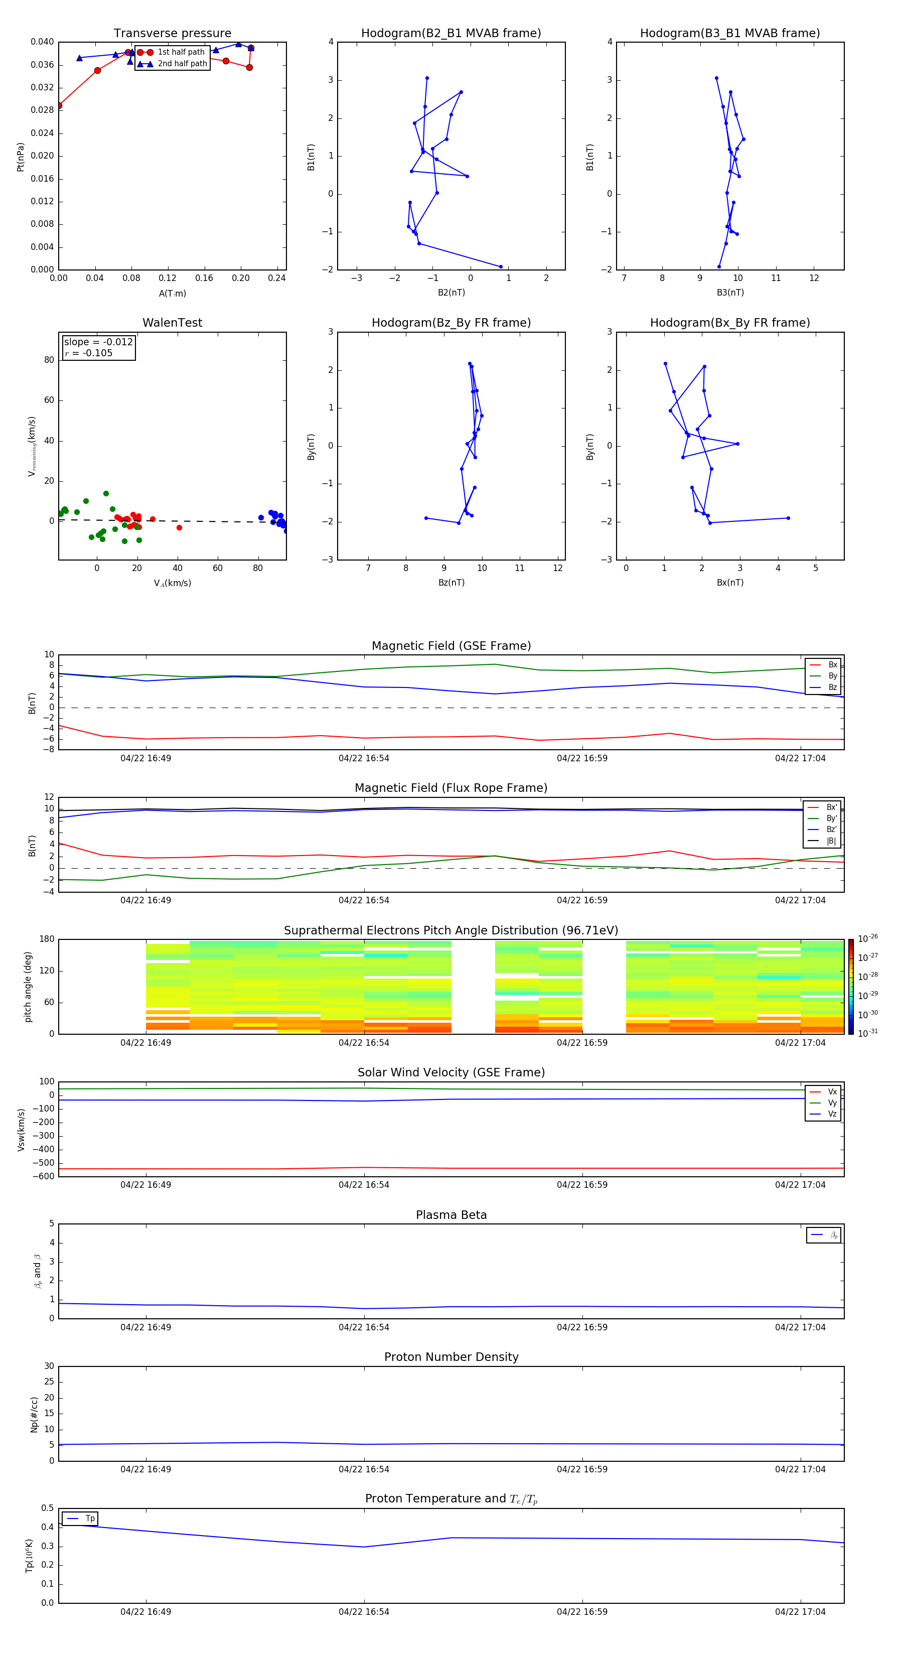This screenshot has width=903, height=1656.
Task: Click the "Magnetic Field (Flux Rope Frame)" title
Action: [451, 788]
